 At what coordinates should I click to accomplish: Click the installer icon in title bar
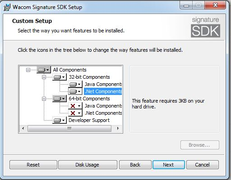click(7, 7)
